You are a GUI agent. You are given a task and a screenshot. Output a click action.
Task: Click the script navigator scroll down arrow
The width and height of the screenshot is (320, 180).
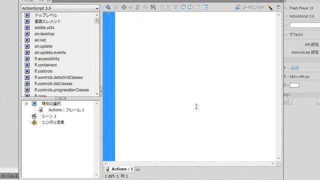click(x=96, y=175)
